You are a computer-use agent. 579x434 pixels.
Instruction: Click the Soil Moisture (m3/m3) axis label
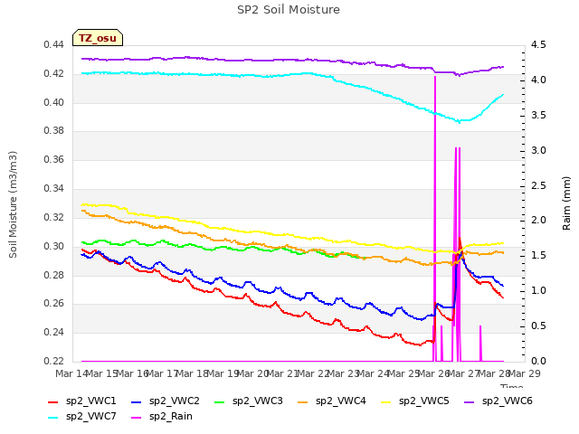13,204
